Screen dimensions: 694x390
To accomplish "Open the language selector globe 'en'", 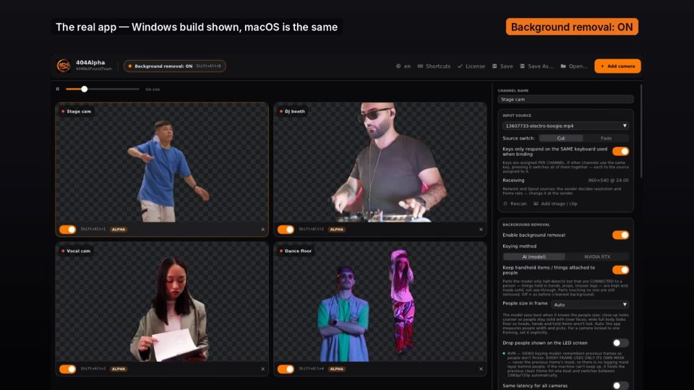I will tap(403, 66).
